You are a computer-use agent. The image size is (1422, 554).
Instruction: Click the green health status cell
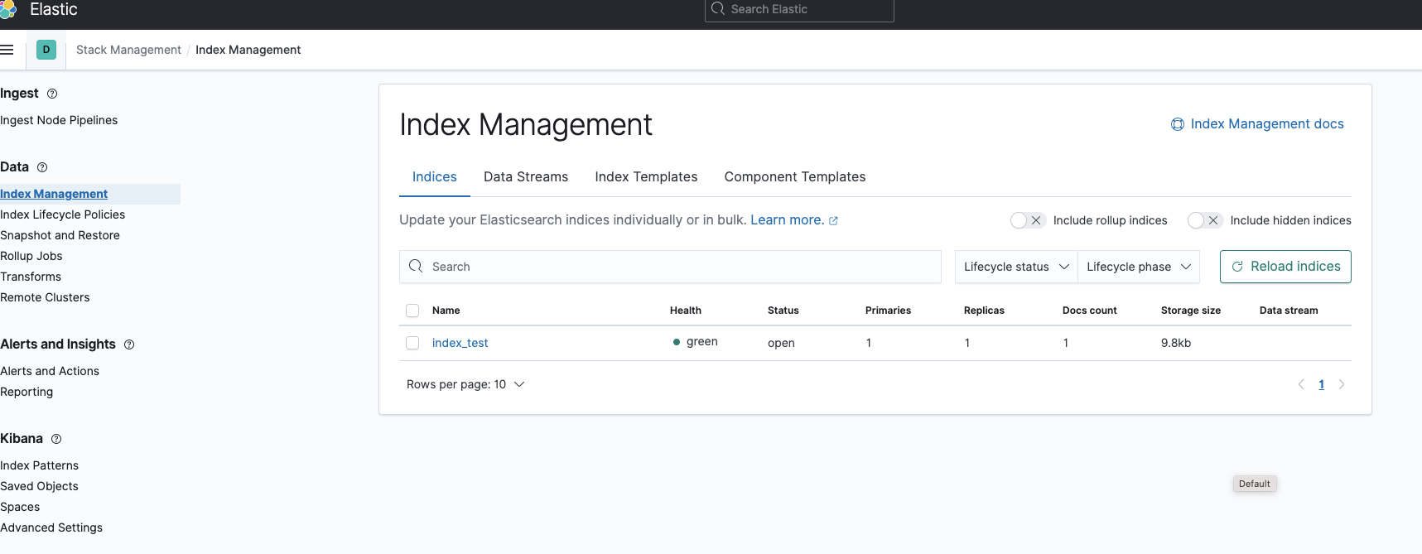click(696, 342)
